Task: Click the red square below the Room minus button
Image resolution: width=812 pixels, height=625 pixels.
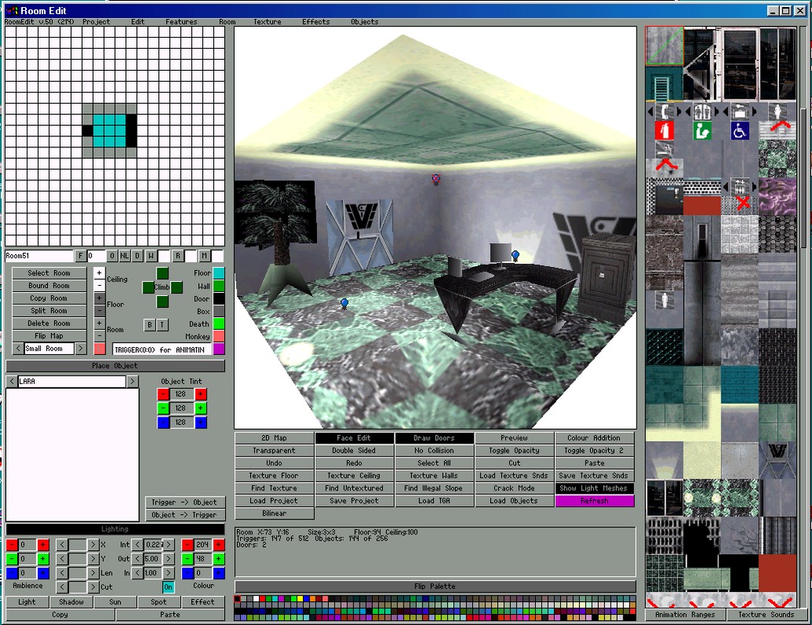Action: click(99, 349)
